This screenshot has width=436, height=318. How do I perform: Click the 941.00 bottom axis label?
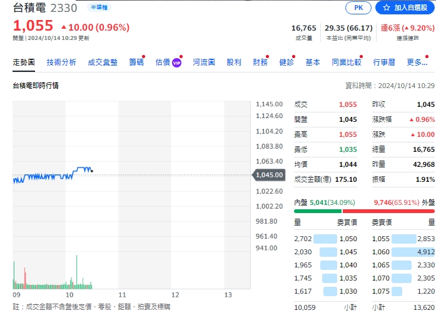click(266, 248)
